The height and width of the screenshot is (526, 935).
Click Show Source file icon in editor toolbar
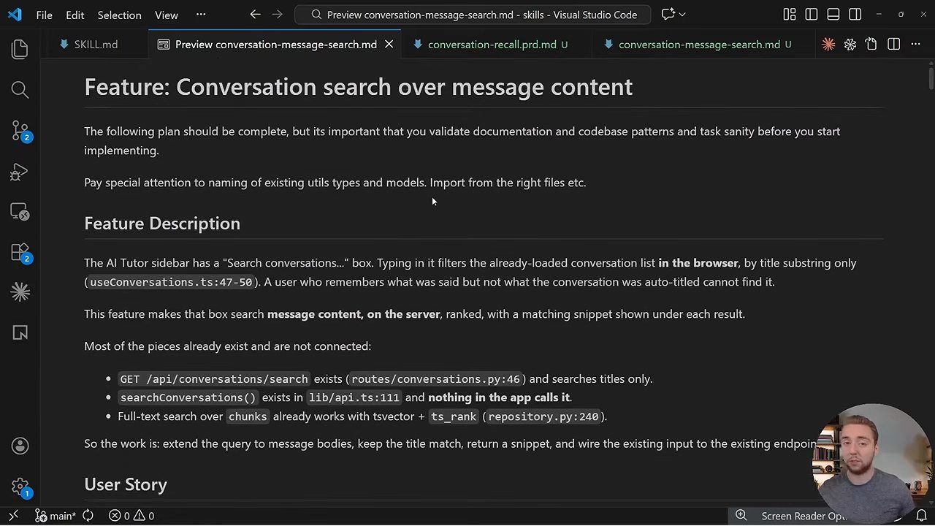[x=871, y=45]
